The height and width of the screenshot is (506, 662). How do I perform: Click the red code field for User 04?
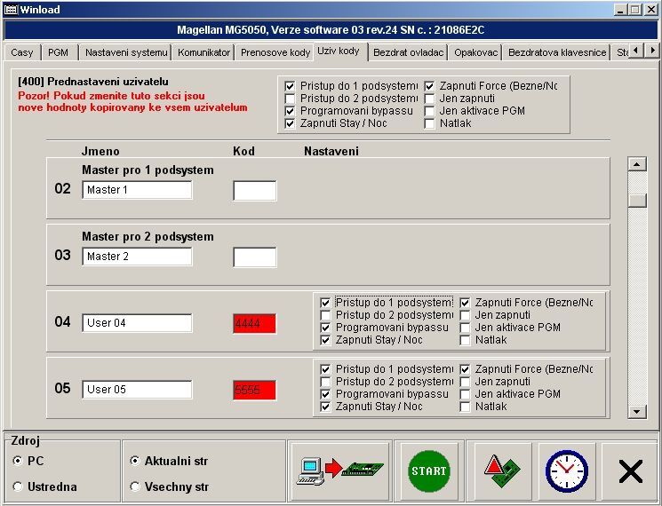(x=254, y=323)
